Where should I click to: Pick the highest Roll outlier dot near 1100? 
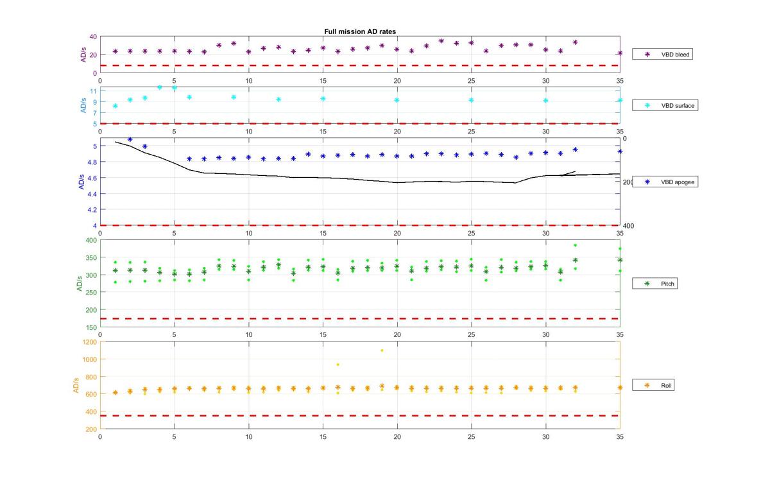point(382,350)
